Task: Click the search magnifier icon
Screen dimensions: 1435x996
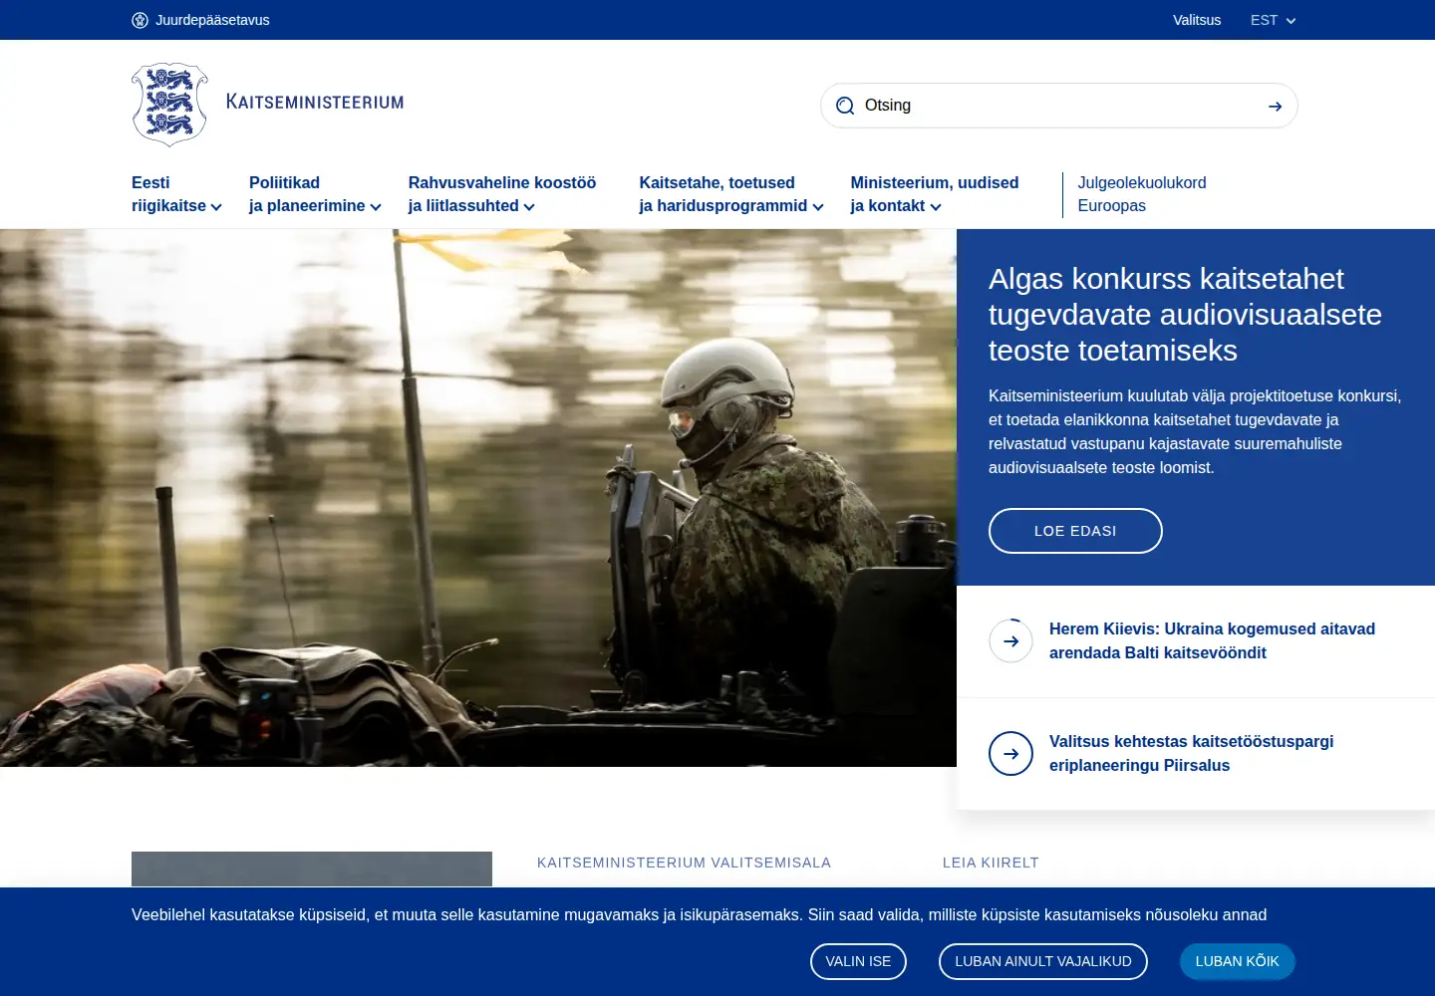Action: (845, 106)
